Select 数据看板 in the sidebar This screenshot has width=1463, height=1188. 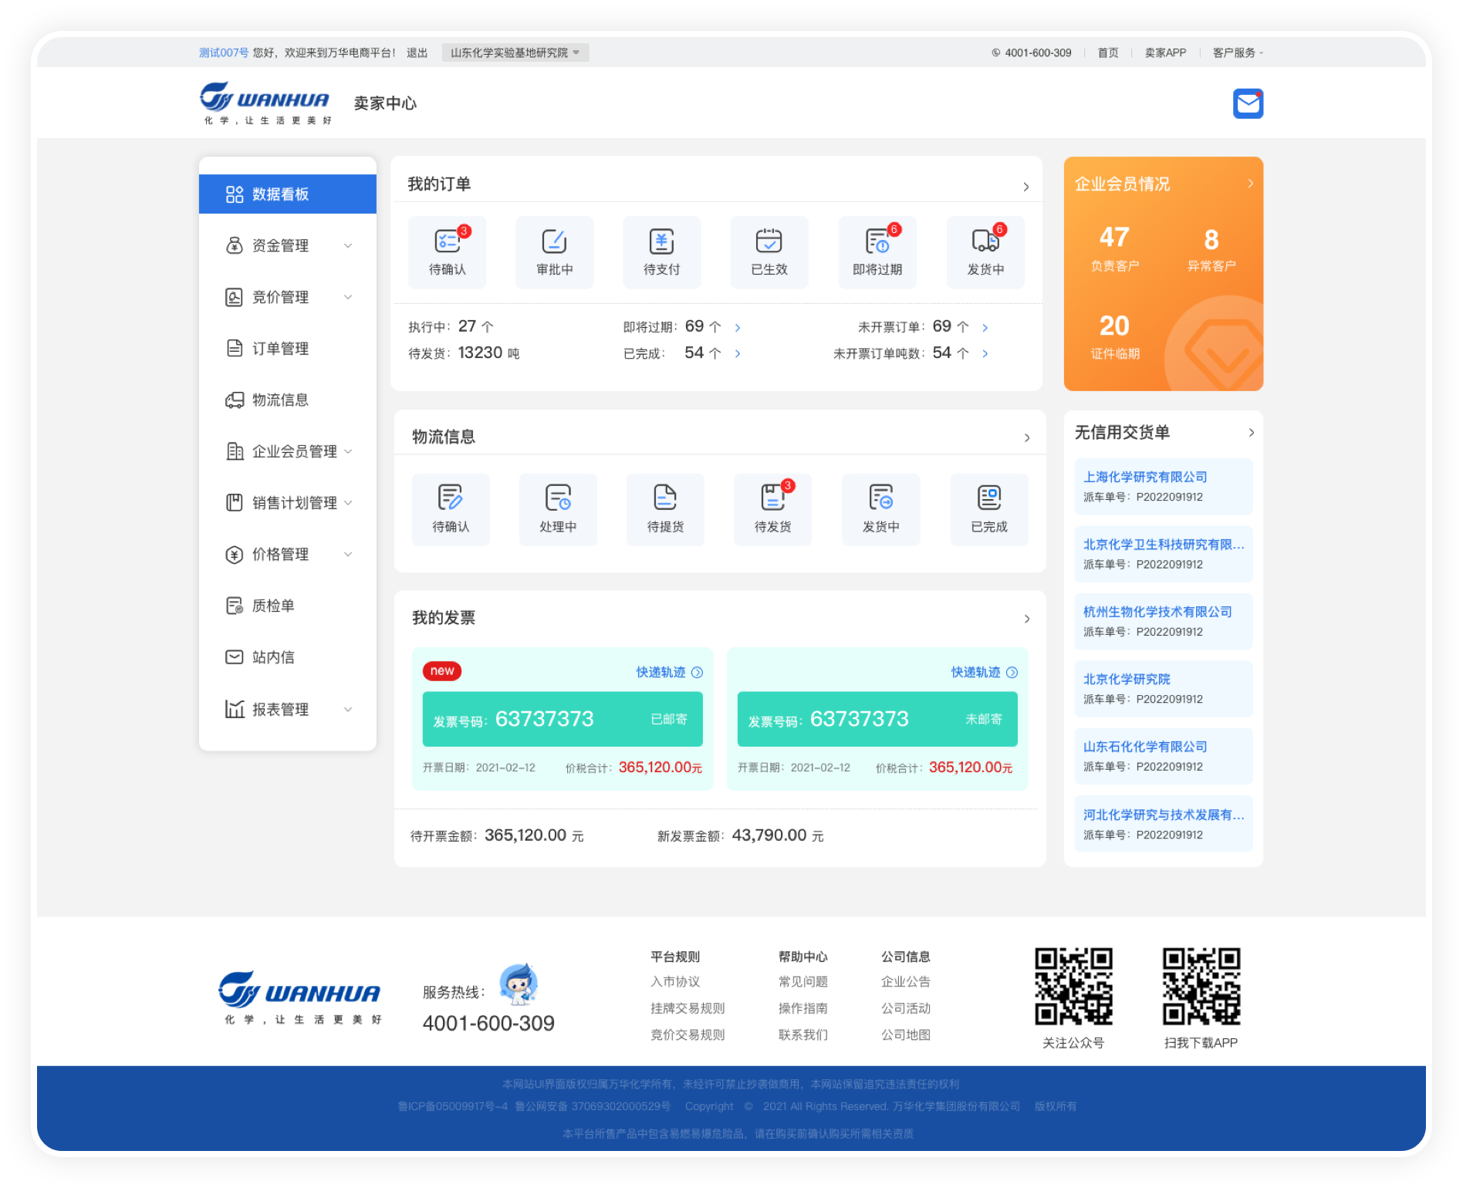click(288, 194)
